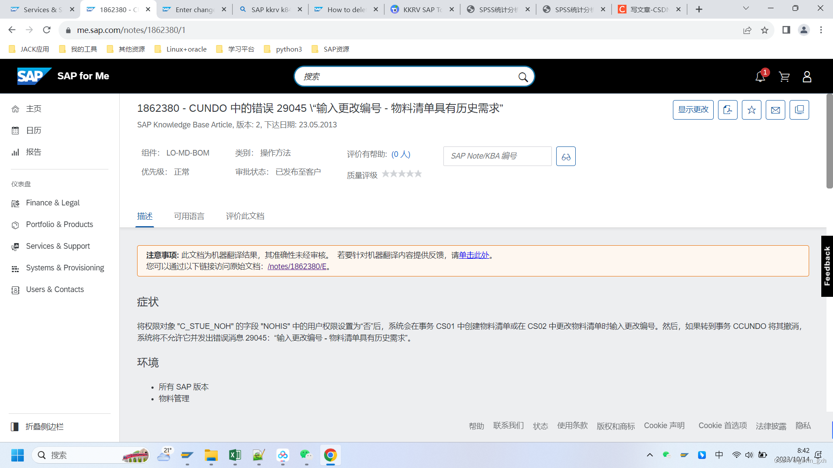833x468 pixels.
Task: Click the glasses icon next to note number
Action: pyautogui.click(x=566, y=156)
